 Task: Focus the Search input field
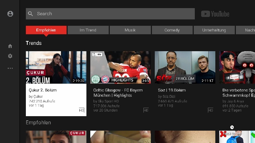[x=113, y=14]
